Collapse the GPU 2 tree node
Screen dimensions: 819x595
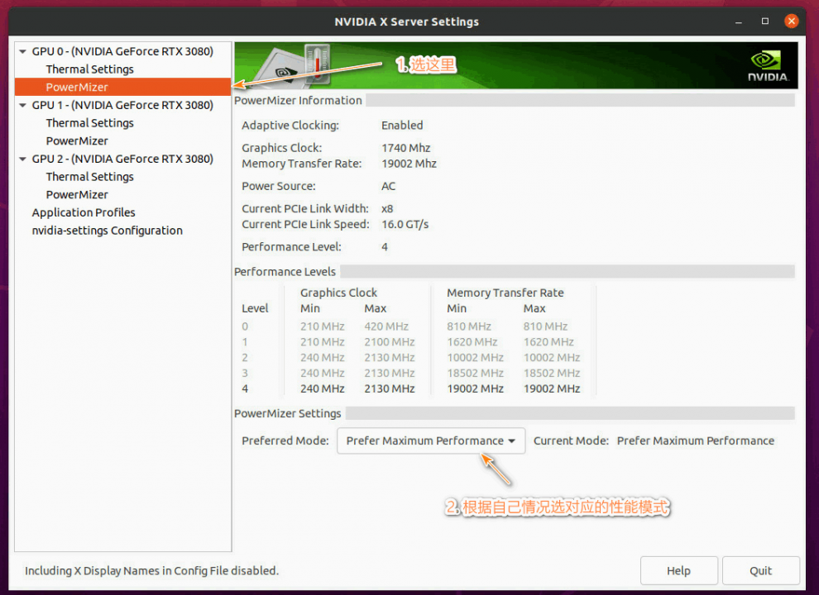22,159
